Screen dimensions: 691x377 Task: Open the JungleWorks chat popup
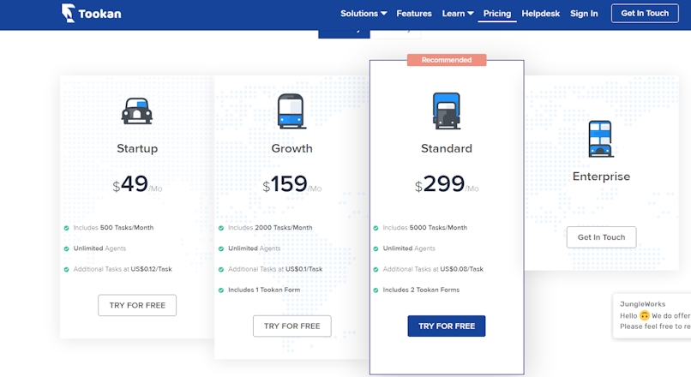(x=652, y=315)
